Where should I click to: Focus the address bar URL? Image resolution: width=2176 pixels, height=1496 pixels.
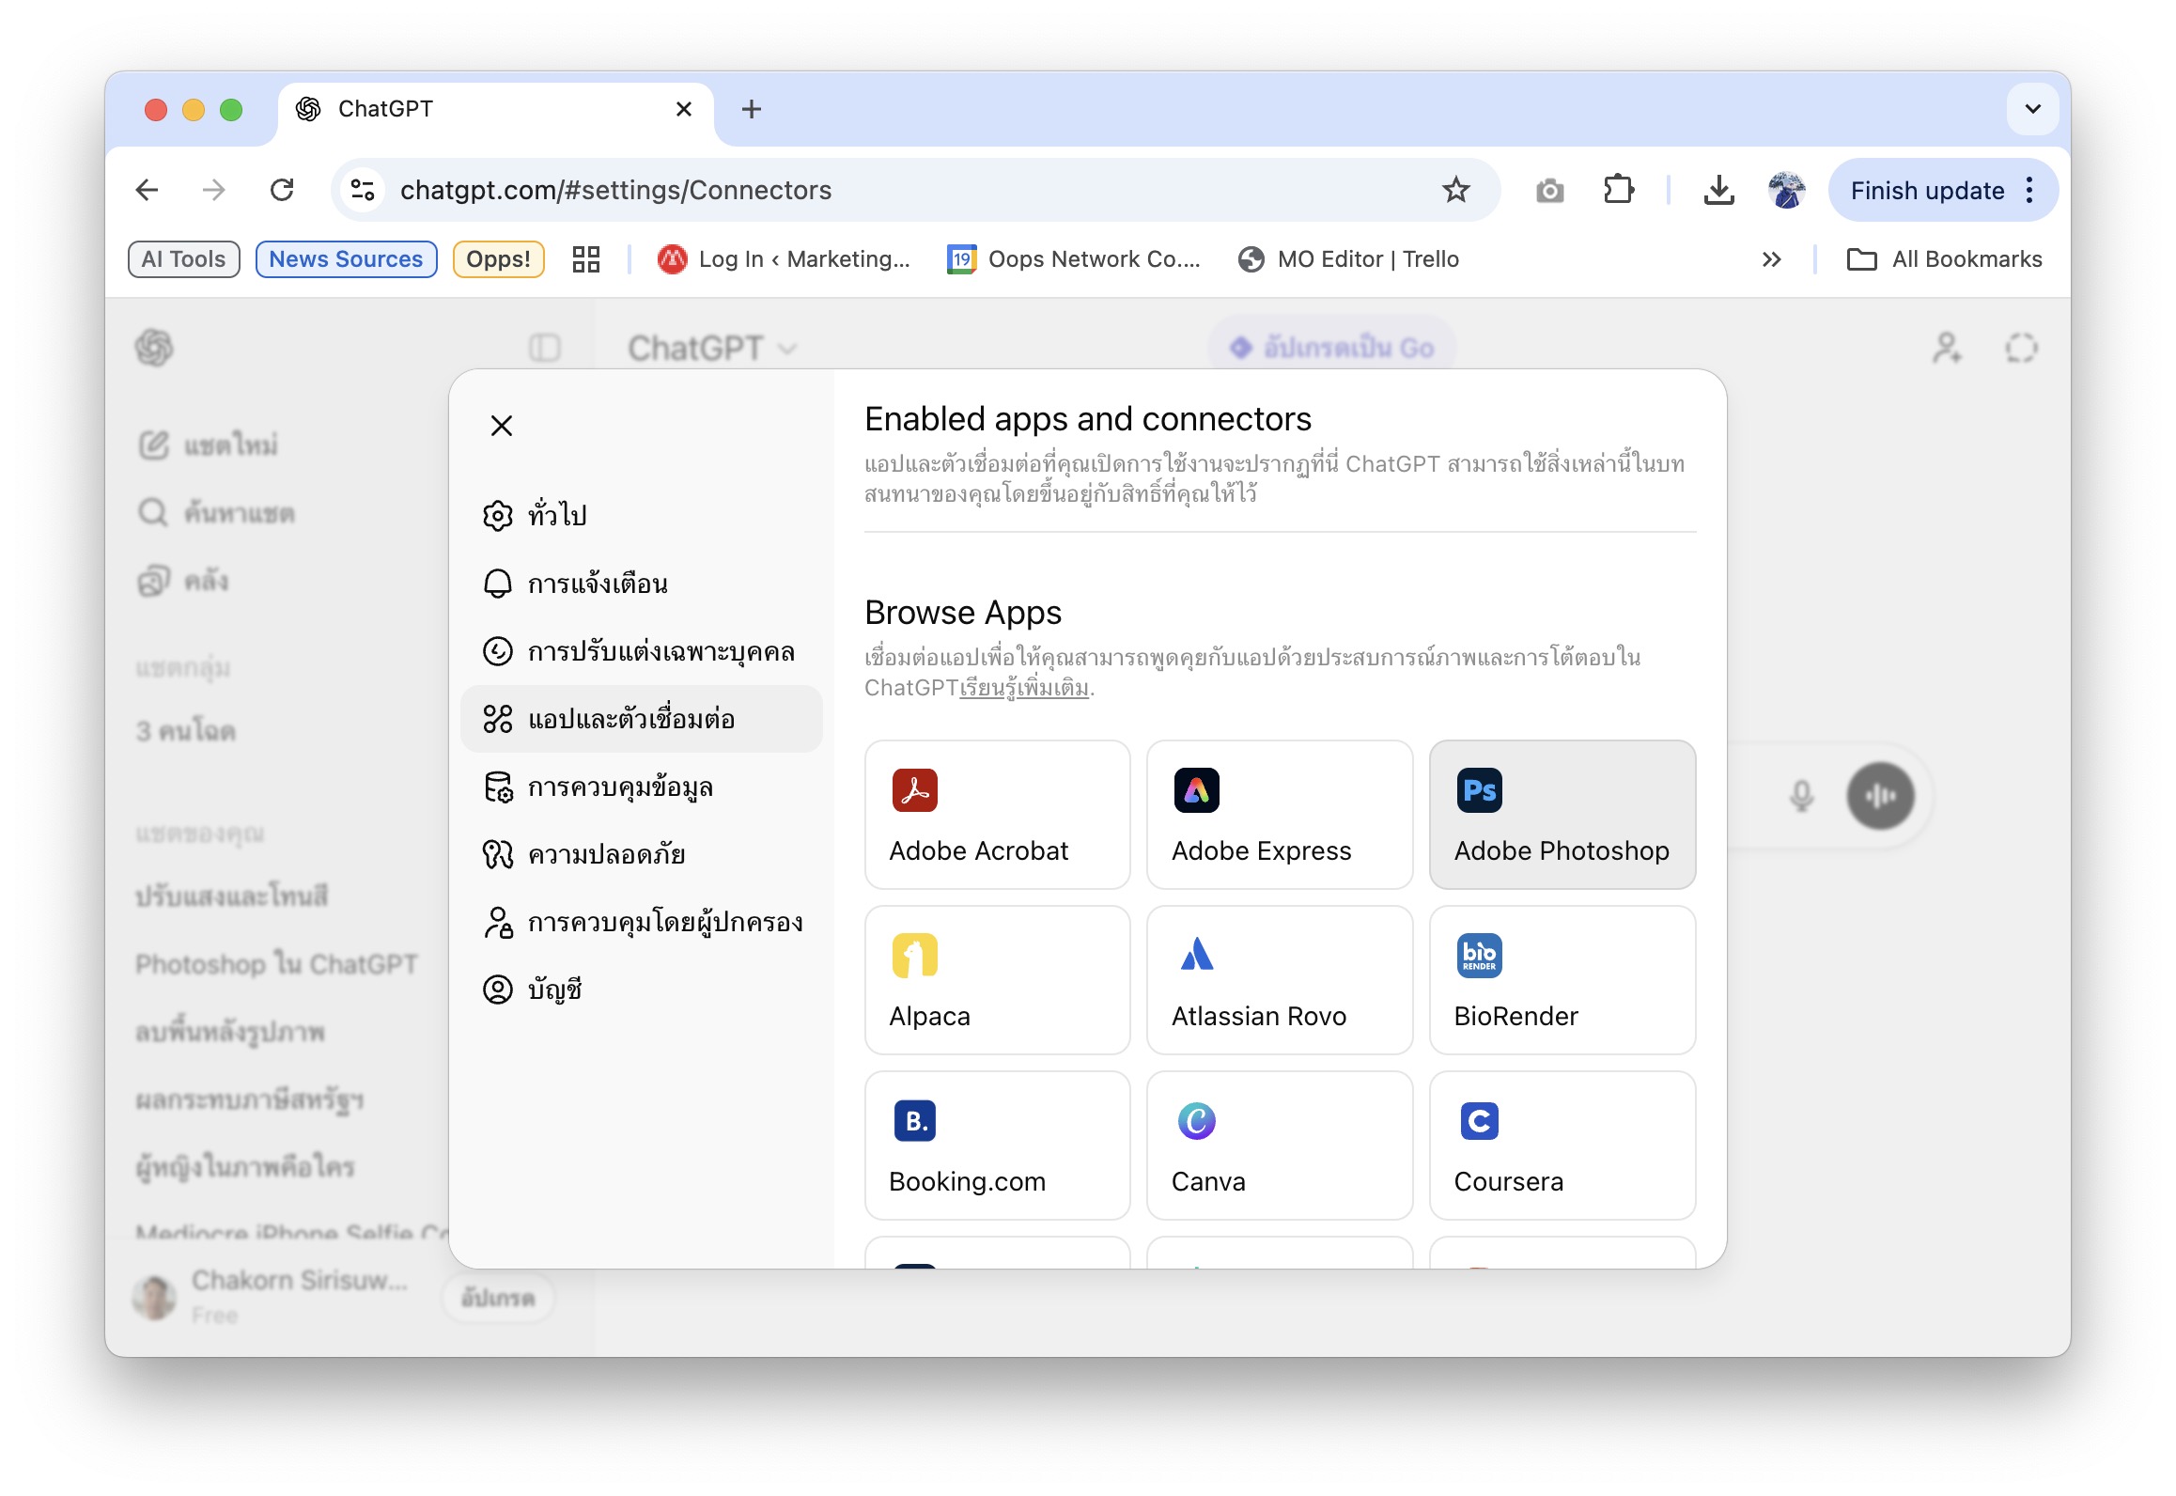tap(616, 191)
